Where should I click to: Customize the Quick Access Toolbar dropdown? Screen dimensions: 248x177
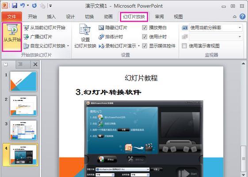[x=50, y=6]
